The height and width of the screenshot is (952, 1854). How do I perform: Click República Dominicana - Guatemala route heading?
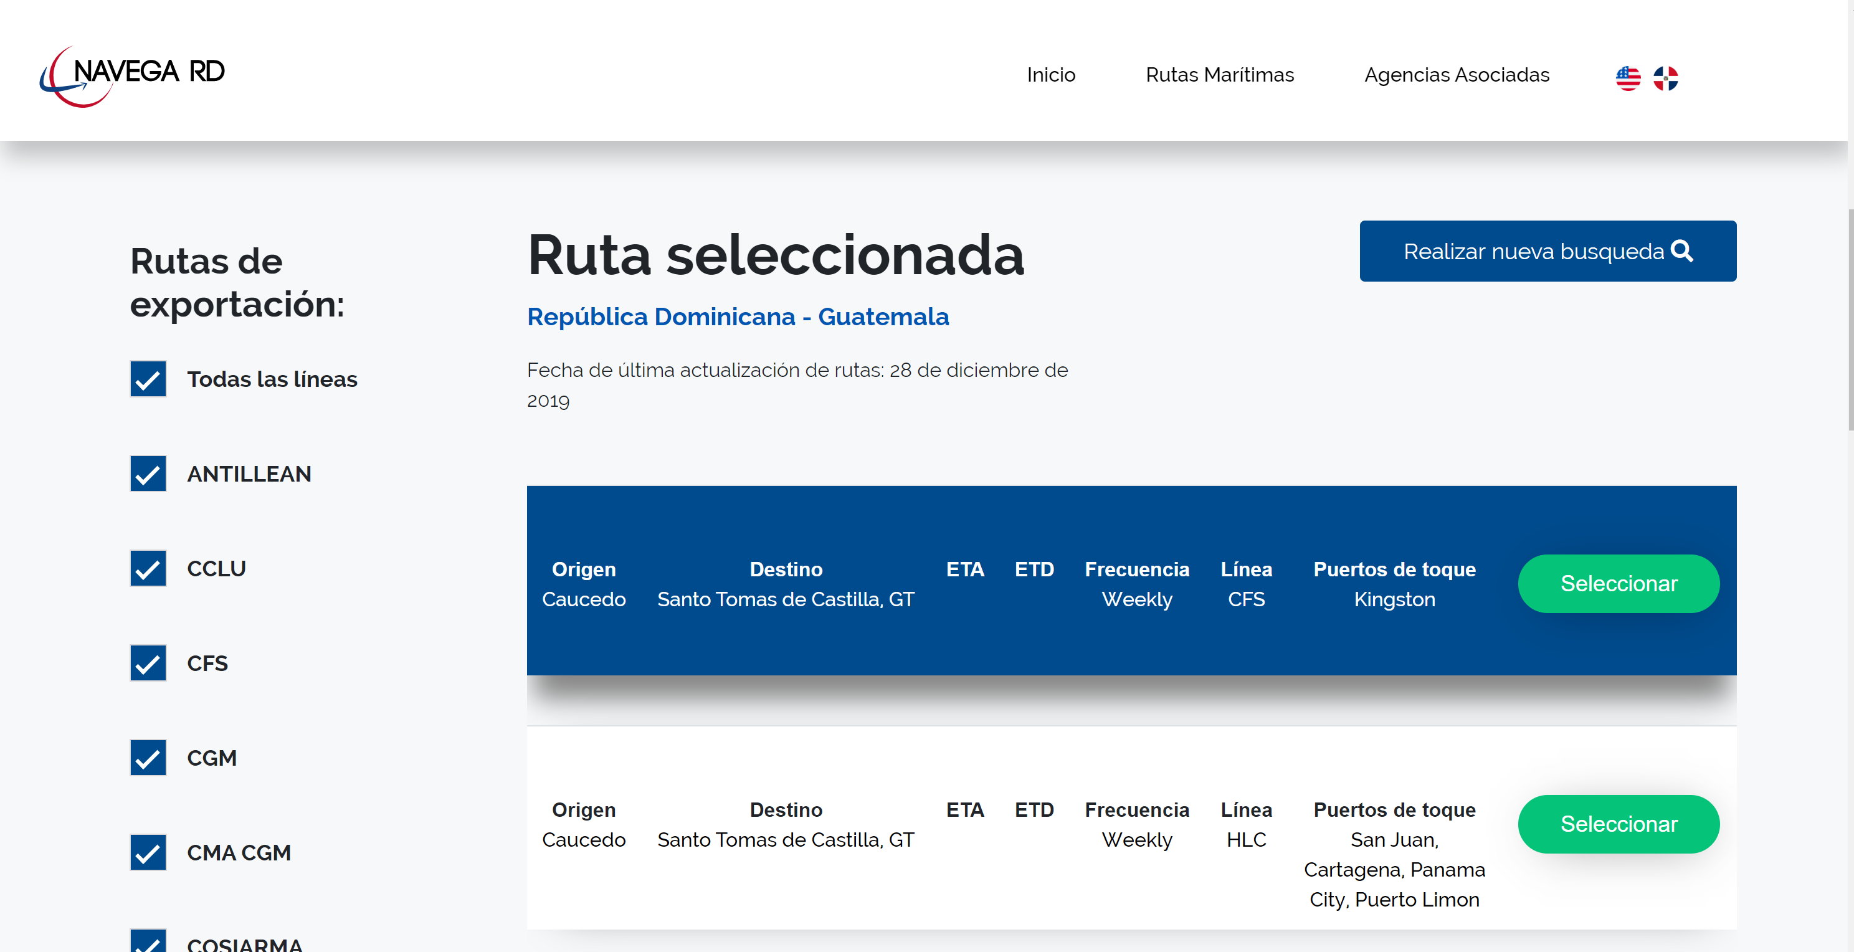(738, 317)
